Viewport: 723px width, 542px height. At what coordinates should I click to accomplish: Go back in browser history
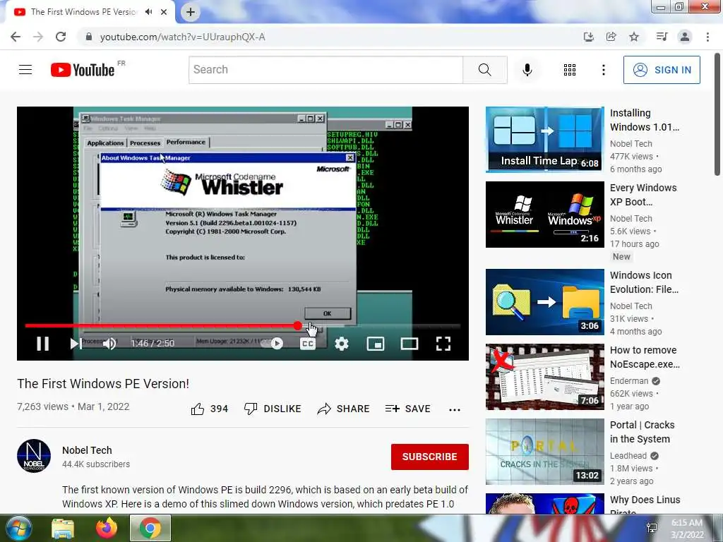tap(16, 37)
